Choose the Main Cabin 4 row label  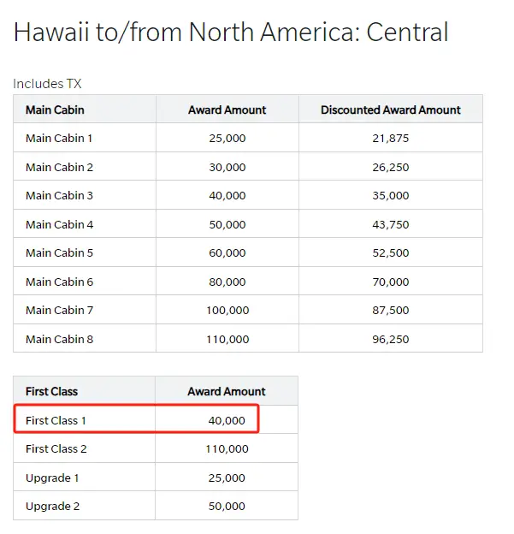pos(59,224)
